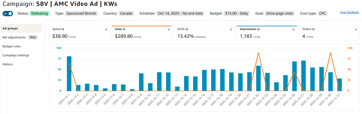Click the Impressions info icon
Screen dimensions: 362x114
coord(258,29)
